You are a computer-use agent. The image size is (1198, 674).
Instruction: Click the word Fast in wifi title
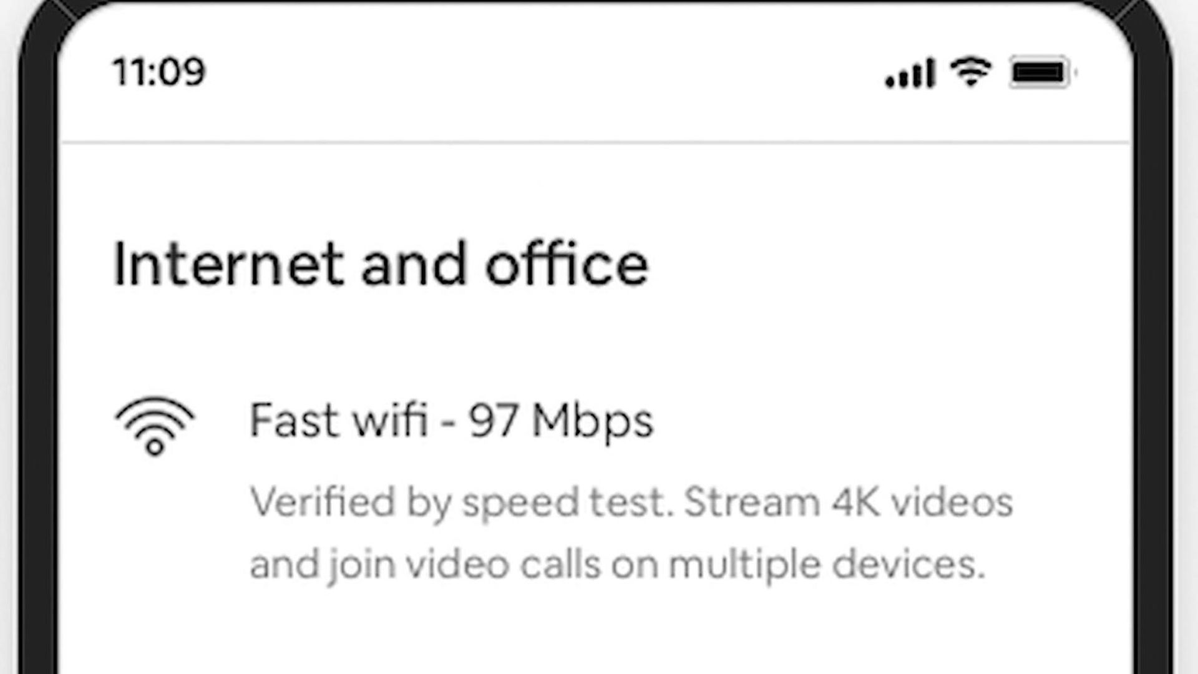294,420
